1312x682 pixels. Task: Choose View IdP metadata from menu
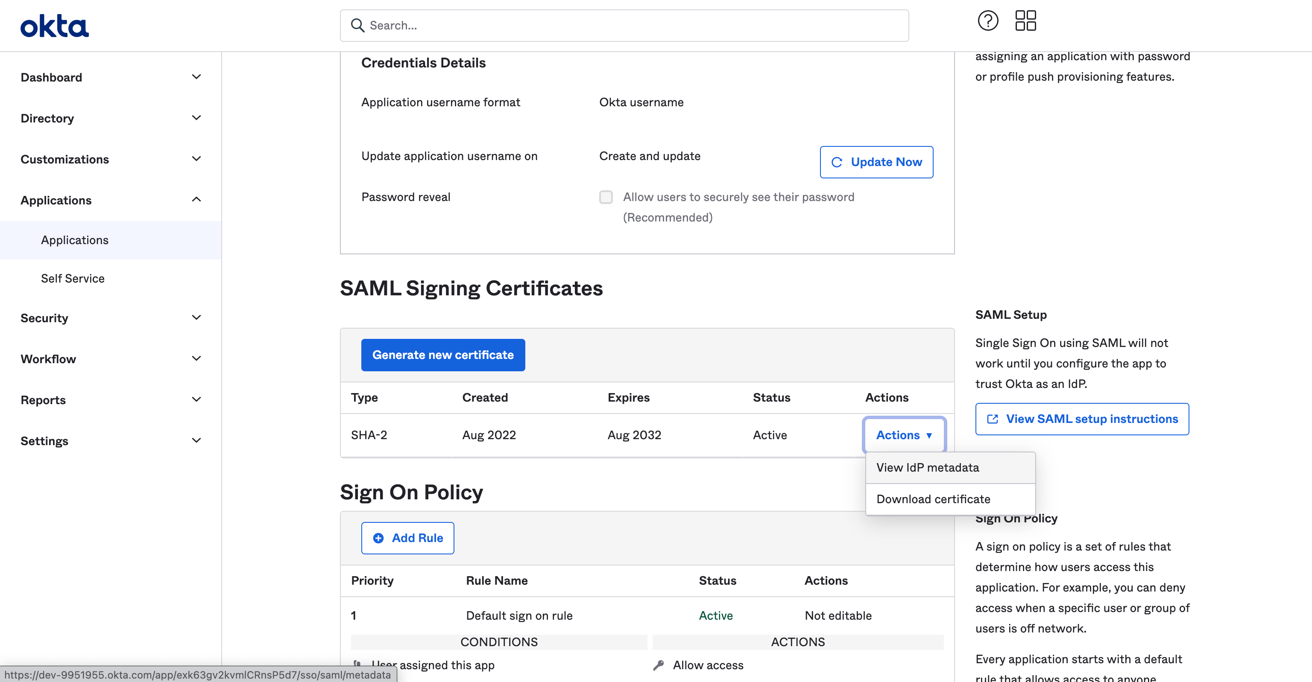pyautogui.click(x=928, y=467)
